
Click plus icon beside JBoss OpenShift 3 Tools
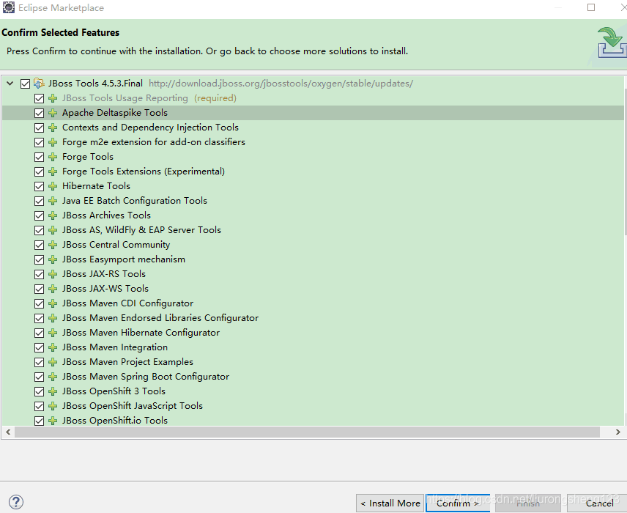point(53,391)
